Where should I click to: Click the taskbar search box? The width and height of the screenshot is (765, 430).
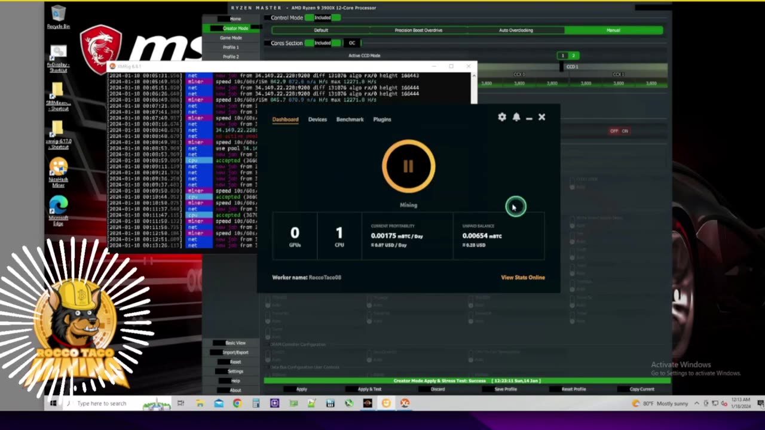[x=117, y=403]
